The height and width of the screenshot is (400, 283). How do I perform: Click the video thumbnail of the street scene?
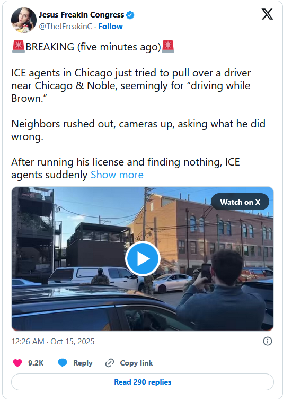[x=143, y=259]
